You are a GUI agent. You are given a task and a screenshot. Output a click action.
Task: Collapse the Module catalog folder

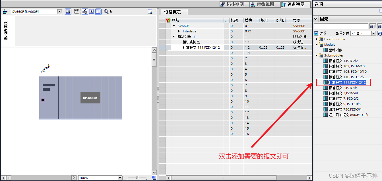click(x=317, y=45)
